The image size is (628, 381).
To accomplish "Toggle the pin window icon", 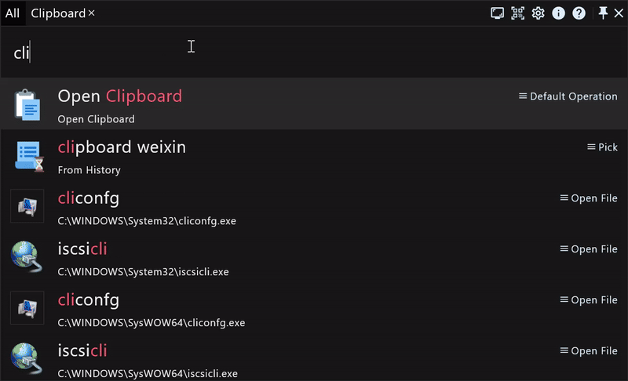I will [603, 13].
